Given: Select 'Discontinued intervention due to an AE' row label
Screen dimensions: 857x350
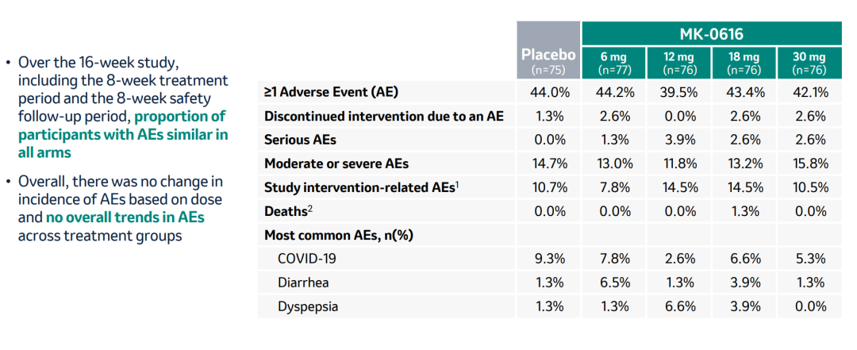Looking at the screenshot, I should coord(384,117).
